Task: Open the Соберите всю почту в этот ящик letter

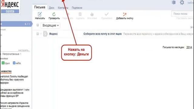Action: [102, 34]
